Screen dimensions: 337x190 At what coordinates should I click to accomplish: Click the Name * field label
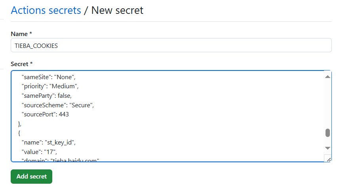coord(21,34)
